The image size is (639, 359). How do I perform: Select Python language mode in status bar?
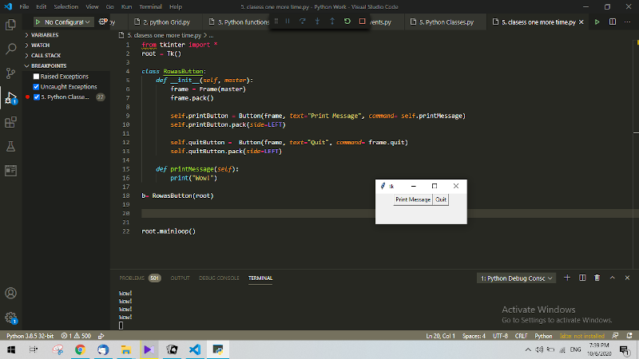[x=543, y=336]
